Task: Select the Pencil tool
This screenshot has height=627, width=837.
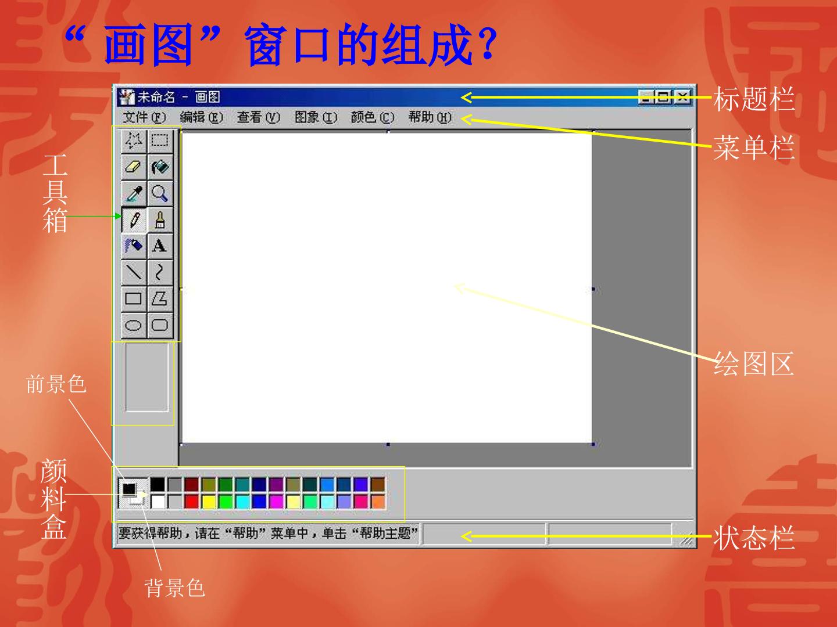Action: click(134, 220)
